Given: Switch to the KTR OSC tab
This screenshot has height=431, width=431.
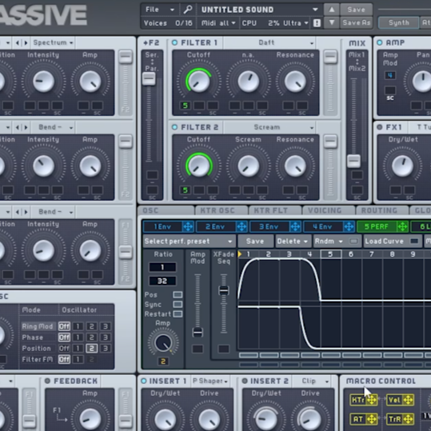Looking at the screenshot, I should [x=221, y=210].
